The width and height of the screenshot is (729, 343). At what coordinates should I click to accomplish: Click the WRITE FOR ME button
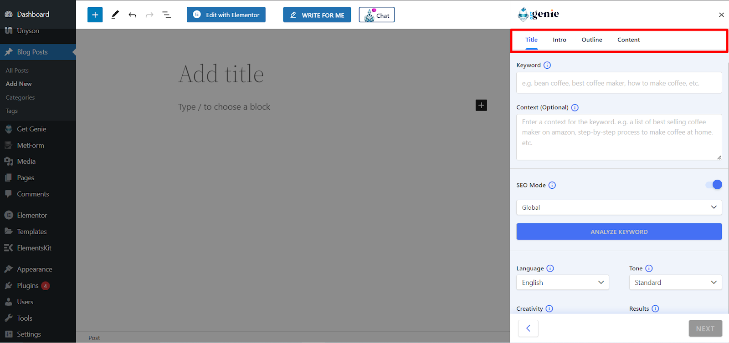click(x=317, y=15)
